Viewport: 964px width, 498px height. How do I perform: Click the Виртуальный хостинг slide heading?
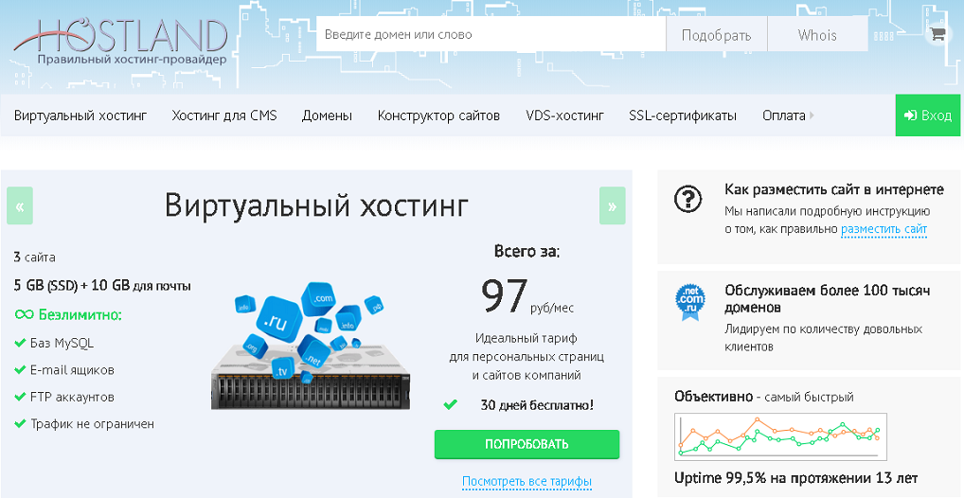[x=316, y=205]
